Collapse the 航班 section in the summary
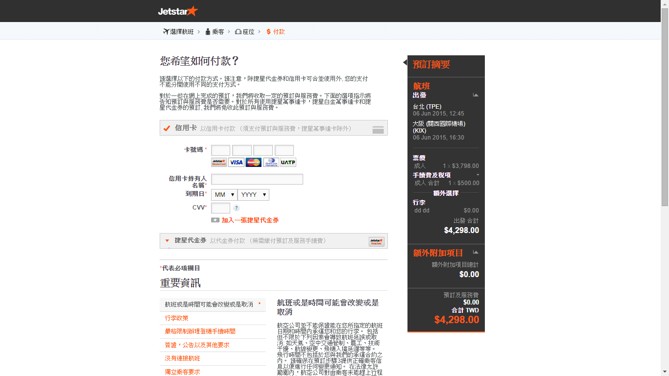The height and width of the screenshot is (376, 669). (x=476, y=95)
